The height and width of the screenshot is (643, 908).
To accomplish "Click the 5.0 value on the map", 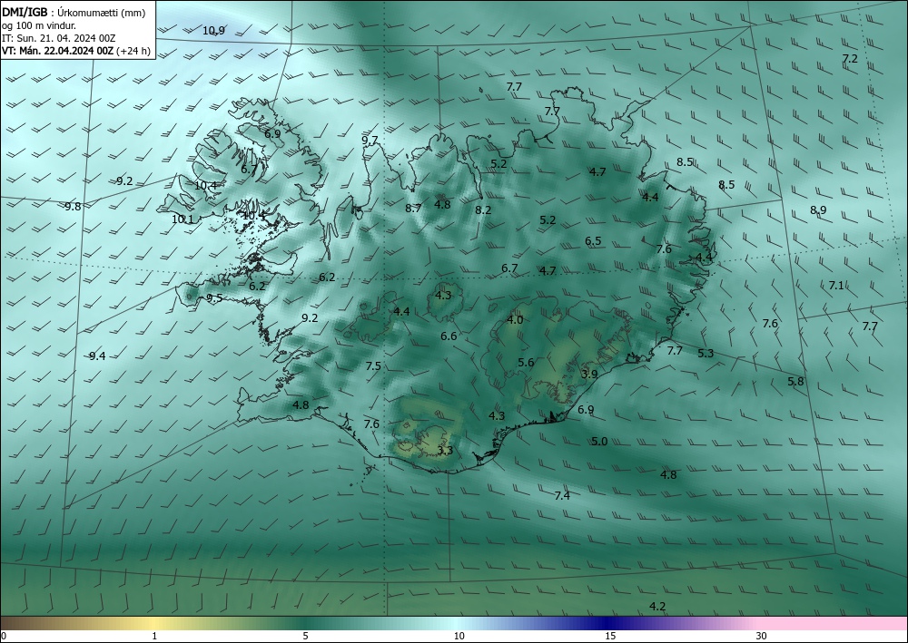I will (599, 441).
